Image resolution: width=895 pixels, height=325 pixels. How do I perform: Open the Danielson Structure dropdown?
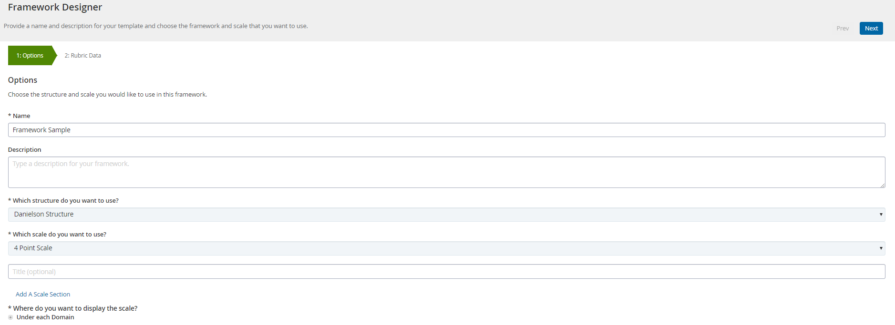tap(446, 215)
